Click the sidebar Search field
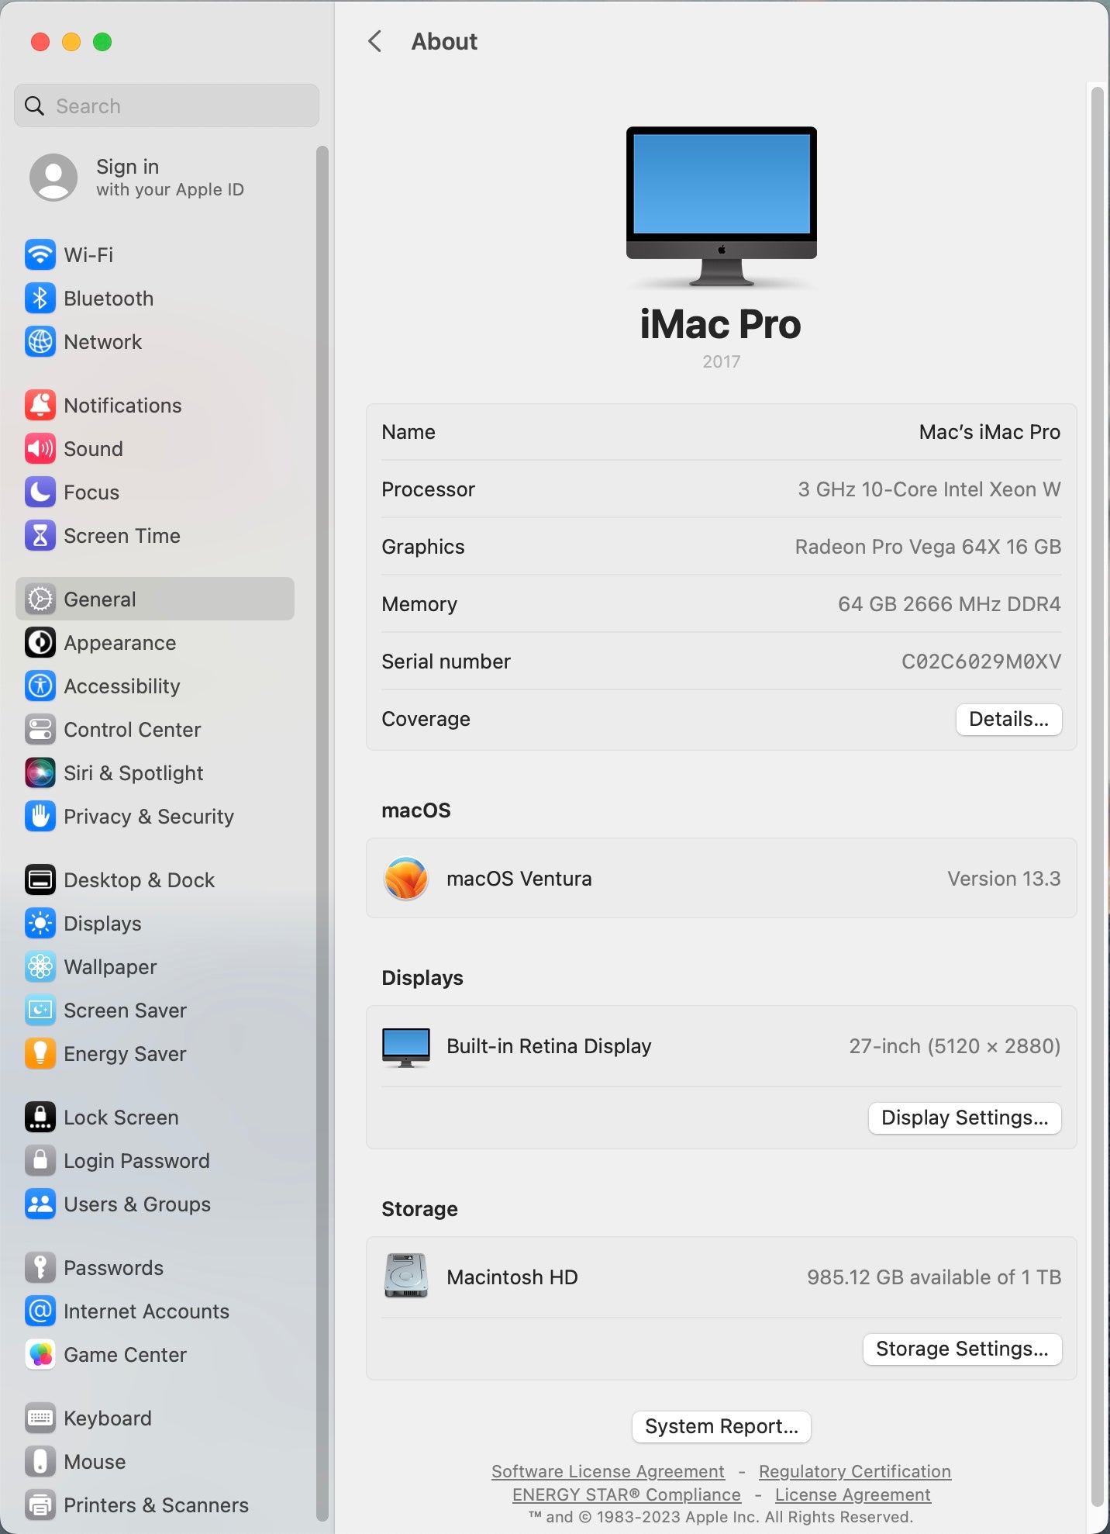This screenshot has height=1534, width=1110. pyautogui.click(x=167, y=105)
